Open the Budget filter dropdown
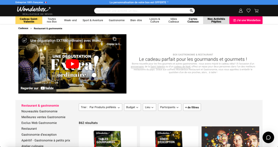The height and width of the screenshot is (147, 278). [x=132, y=107]
